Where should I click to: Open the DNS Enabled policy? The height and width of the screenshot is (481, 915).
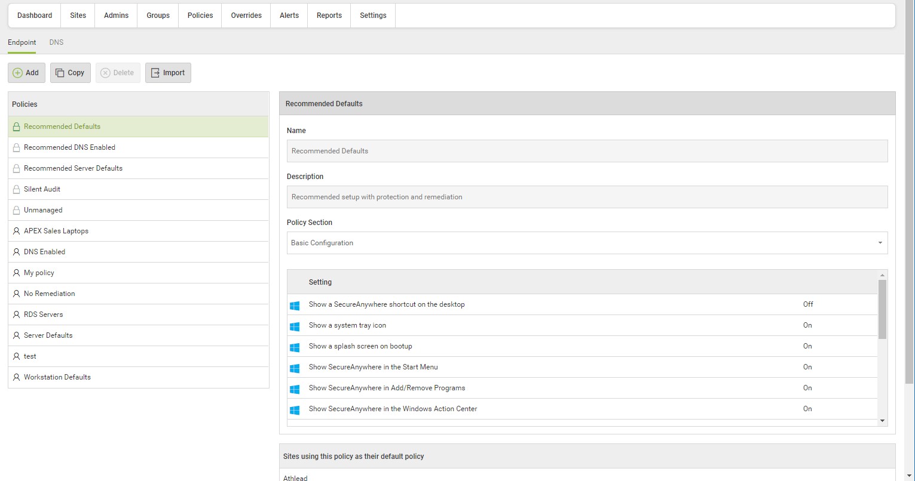pos(139,252)
